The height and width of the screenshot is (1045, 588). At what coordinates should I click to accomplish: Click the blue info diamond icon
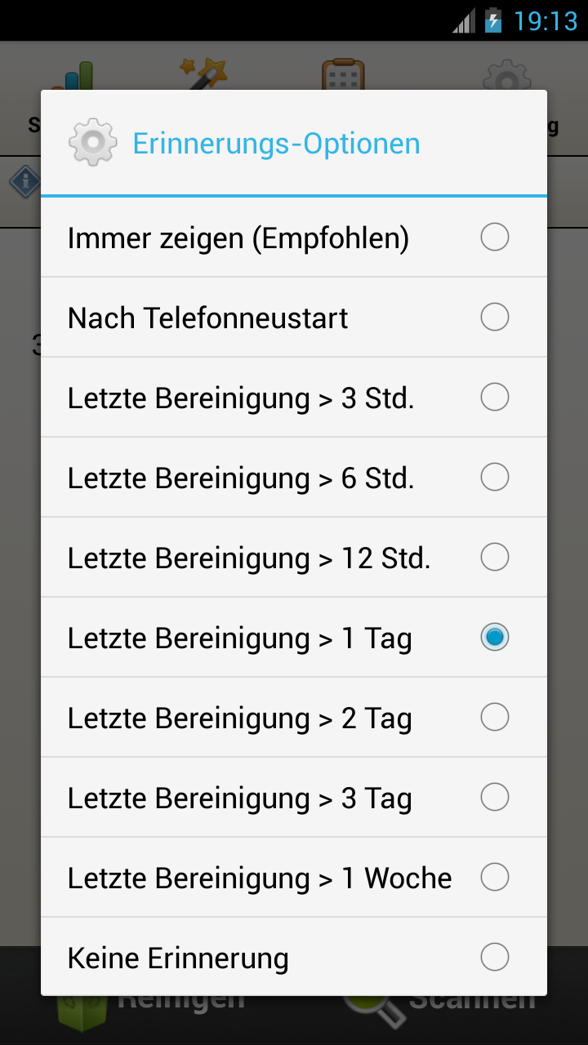(25, 180)
